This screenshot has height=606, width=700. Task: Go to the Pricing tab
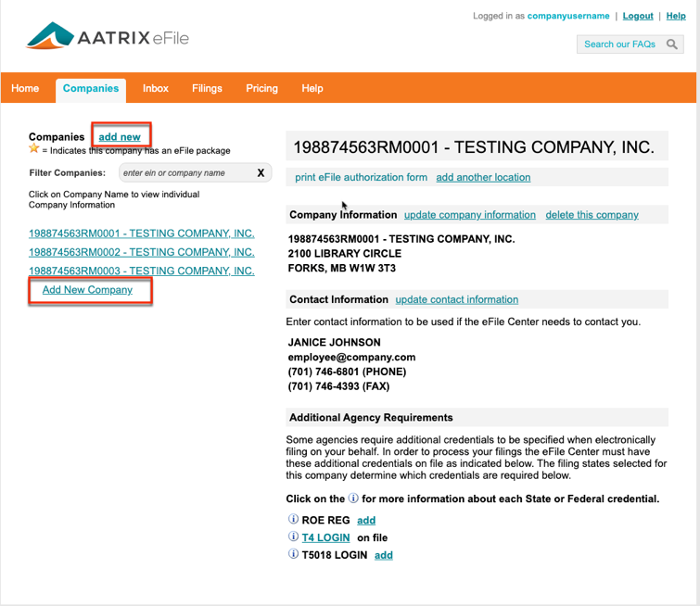pyautogui.click(x=261, y=89)
